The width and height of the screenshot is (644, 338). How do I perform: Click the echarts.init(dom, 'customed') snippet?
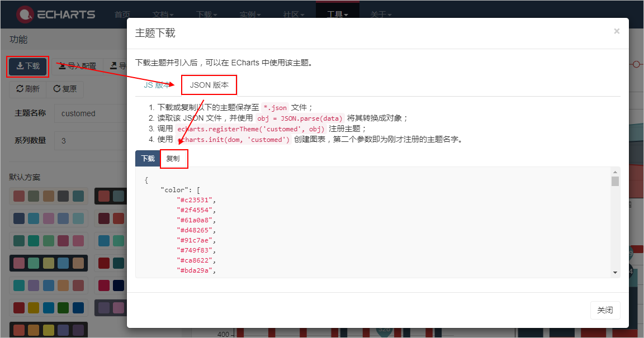tap(233, 140)
